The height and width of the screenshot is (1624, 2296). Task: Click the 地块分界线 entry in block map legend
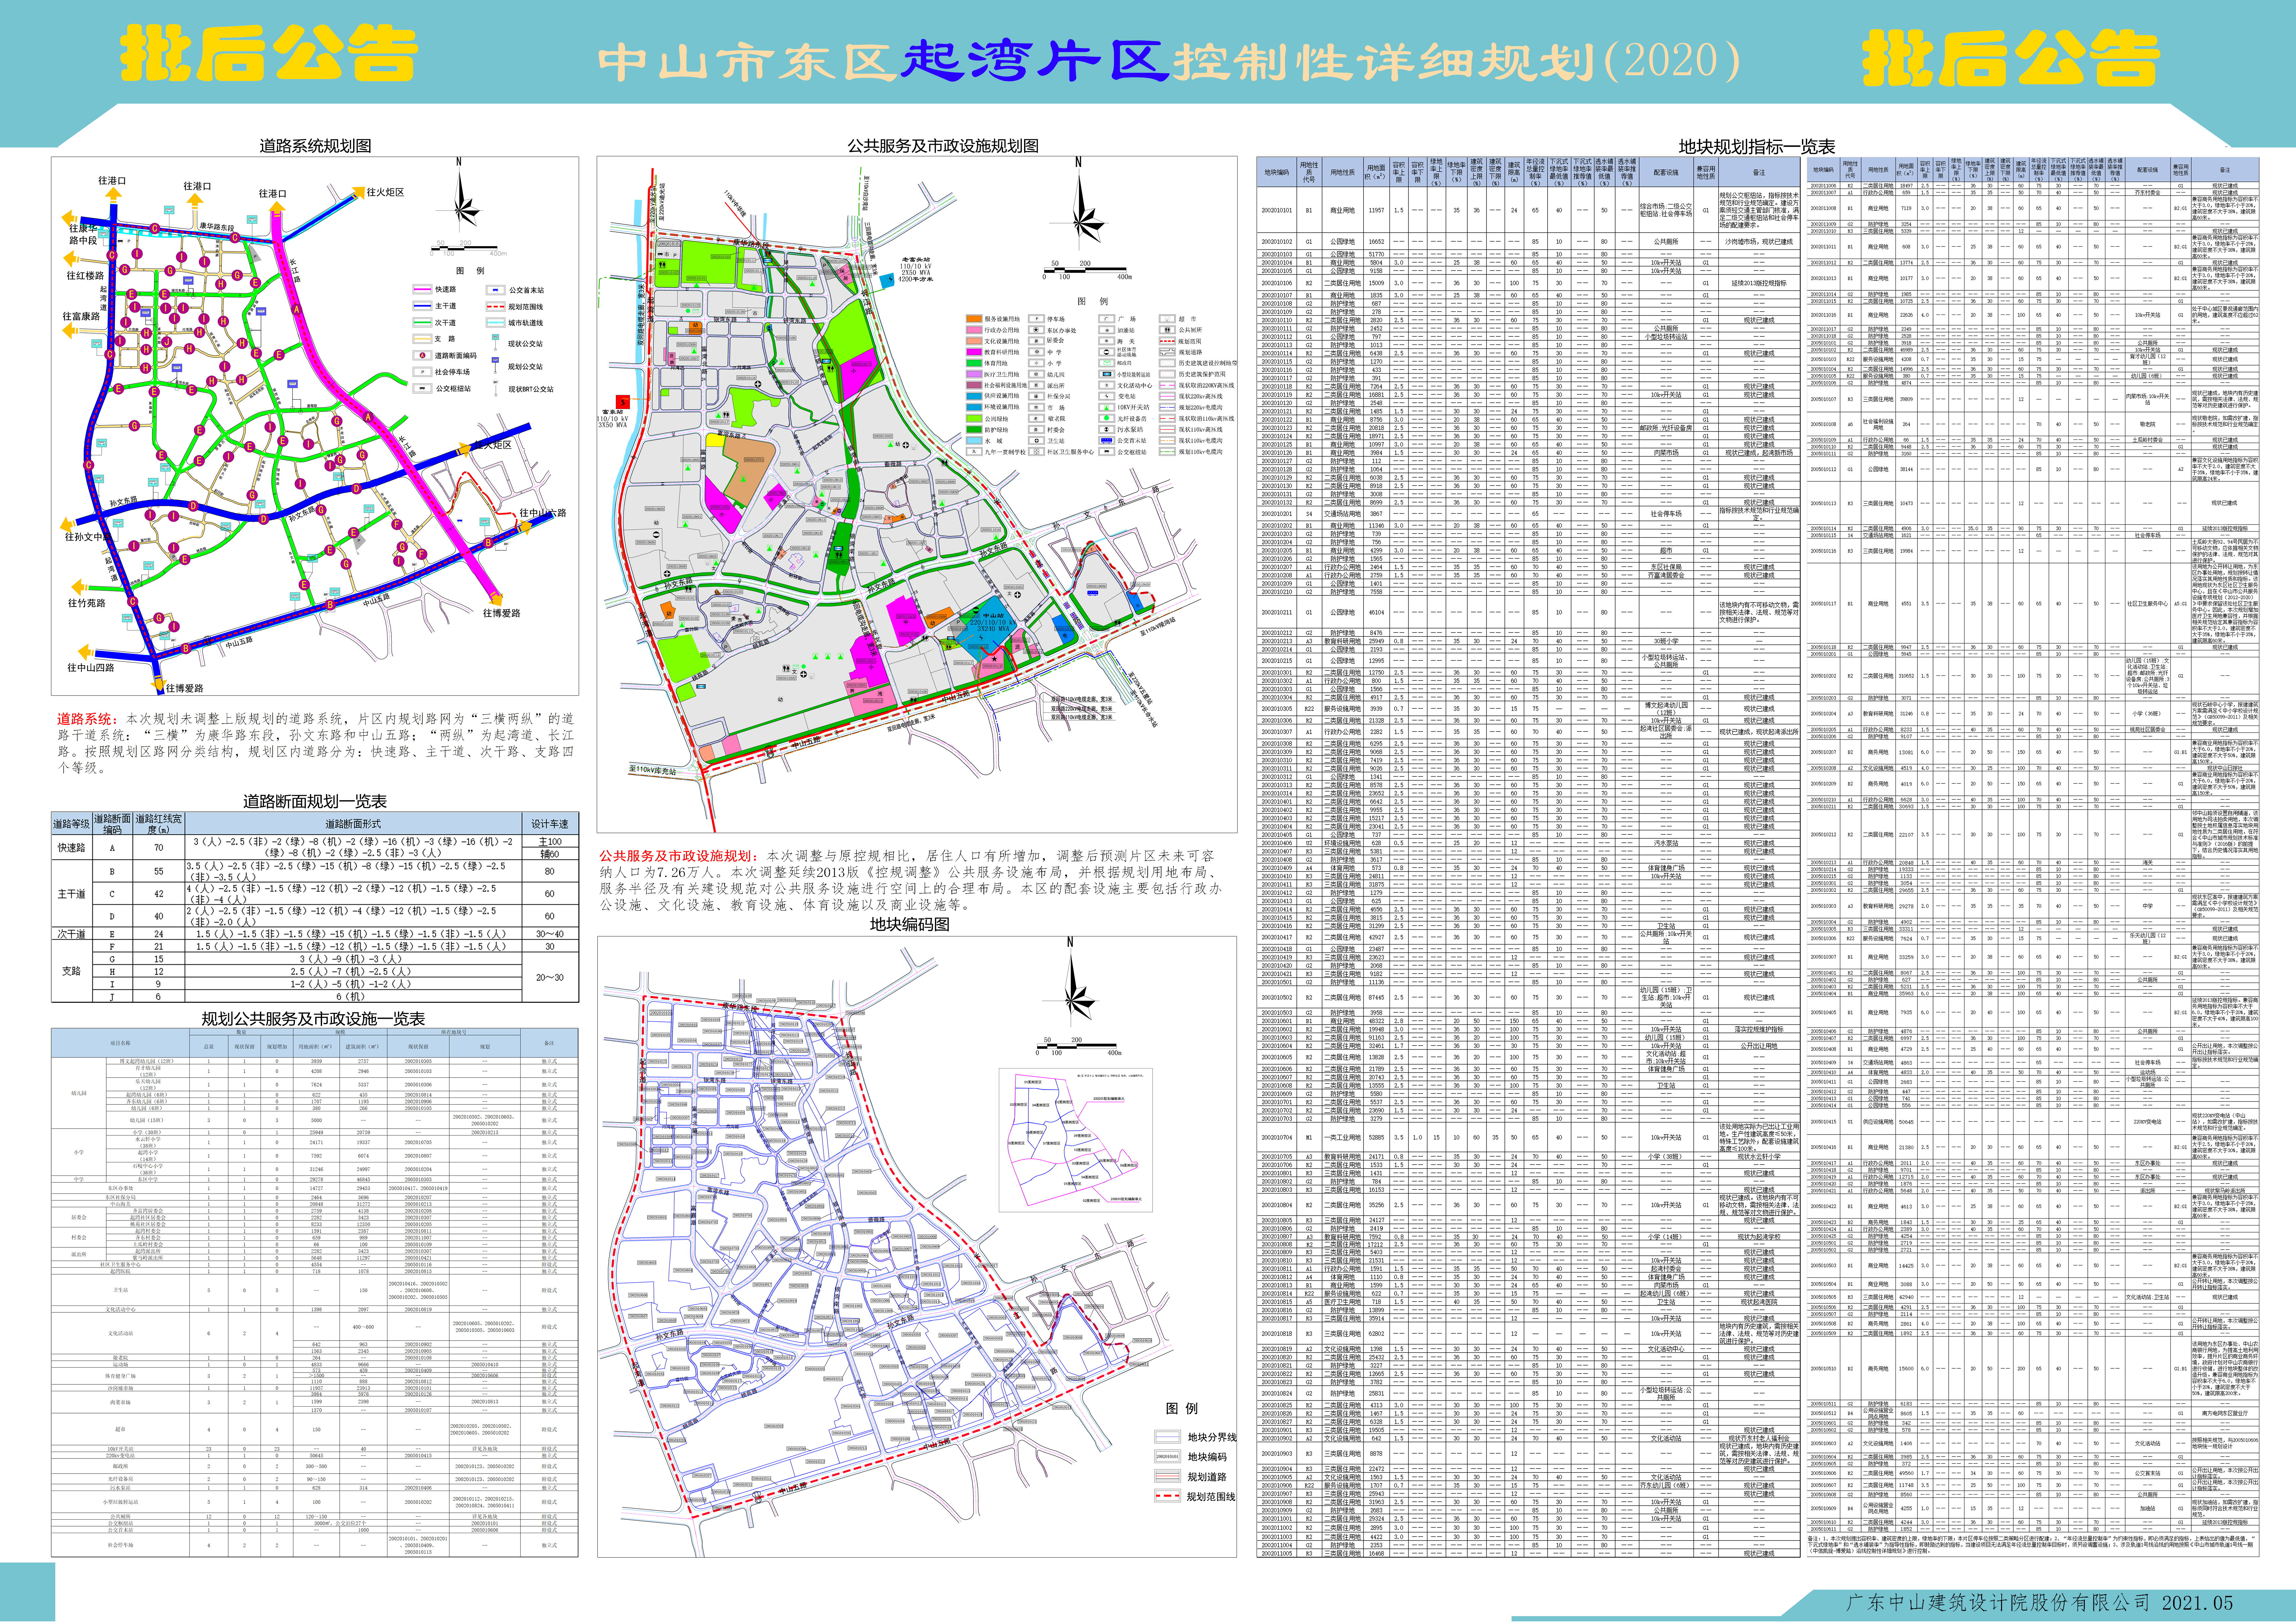click(x=1196, y=1437)
